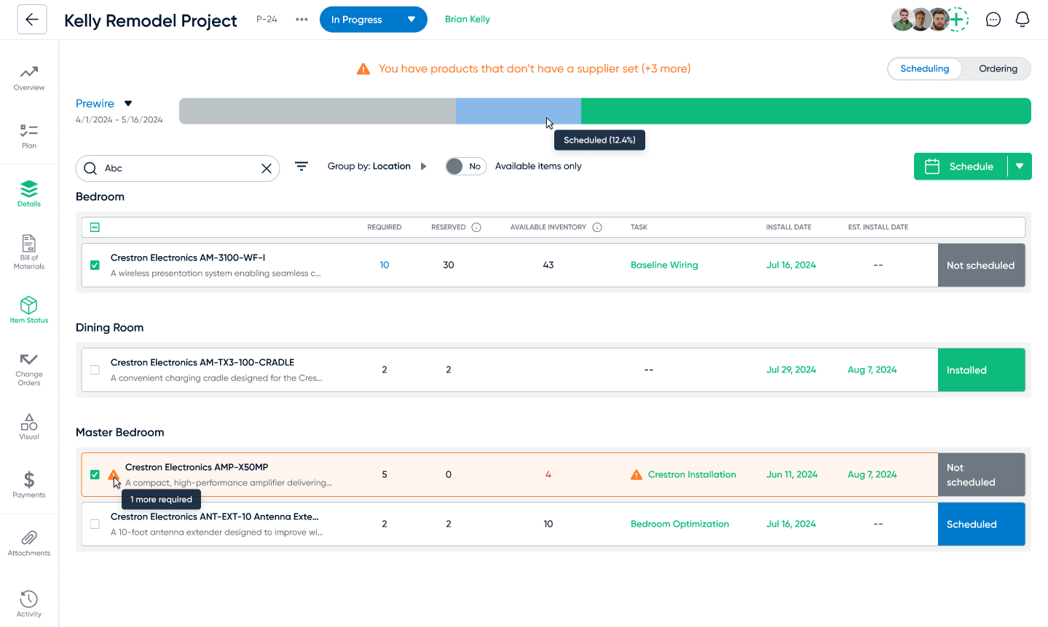
Task: Click the filter lines icon
Action: point(302,167)
